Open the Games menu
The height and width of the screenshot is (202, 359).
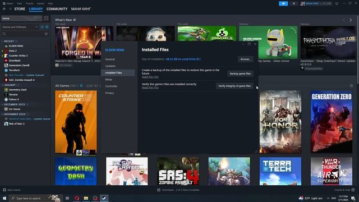pyautogui.click(x=40, y=3)
